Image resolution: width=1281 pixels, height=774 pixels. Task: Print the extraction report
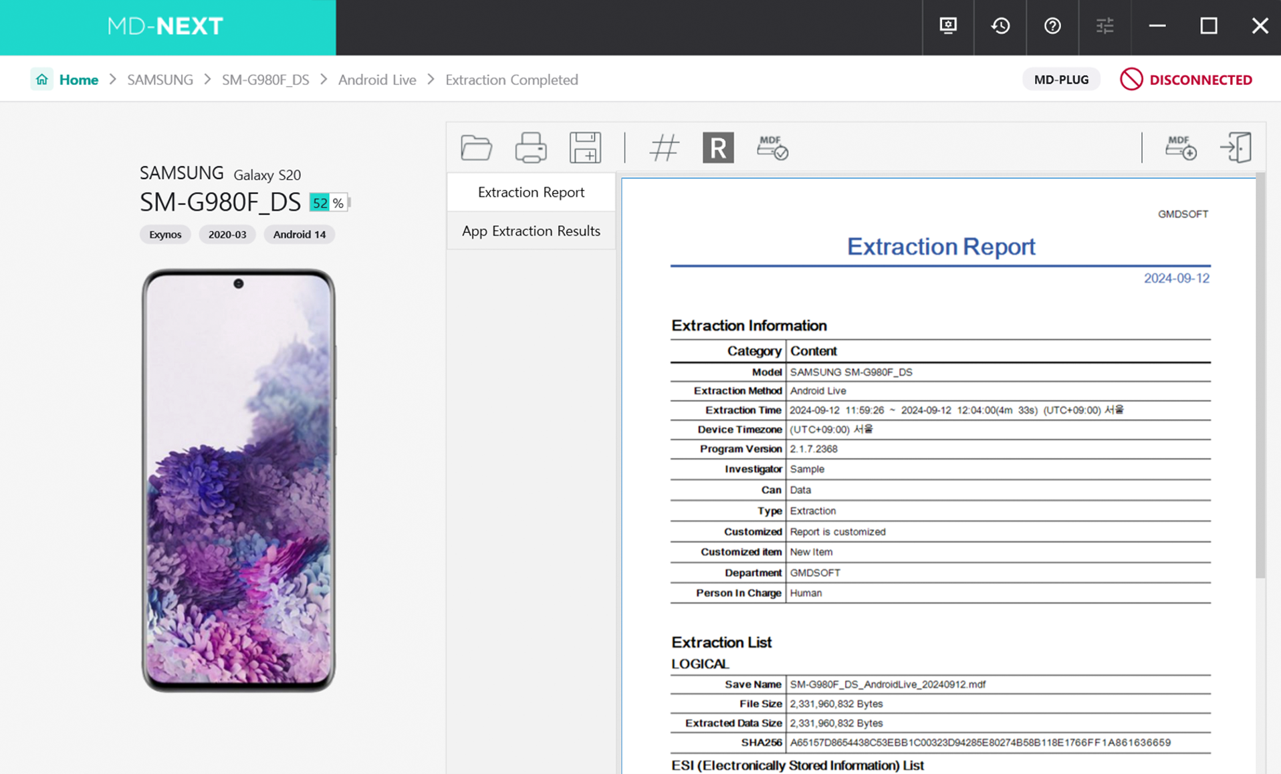coord(531,147)
